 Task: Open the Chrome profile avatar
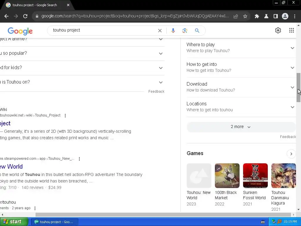[x=285, y=16]
